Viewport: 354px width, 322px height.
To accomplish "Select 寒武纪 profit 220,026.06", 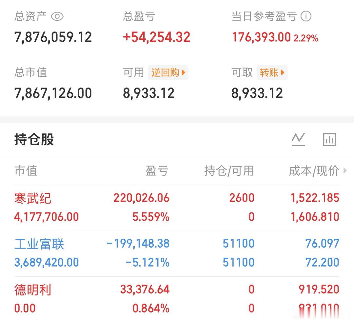I will coord(141,198).
